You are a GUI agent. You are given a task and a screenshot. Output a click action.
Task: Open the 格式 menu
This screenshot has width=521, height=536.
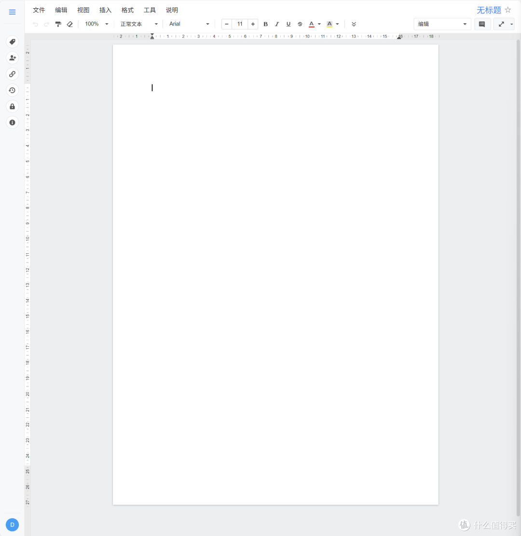(127, 10)
